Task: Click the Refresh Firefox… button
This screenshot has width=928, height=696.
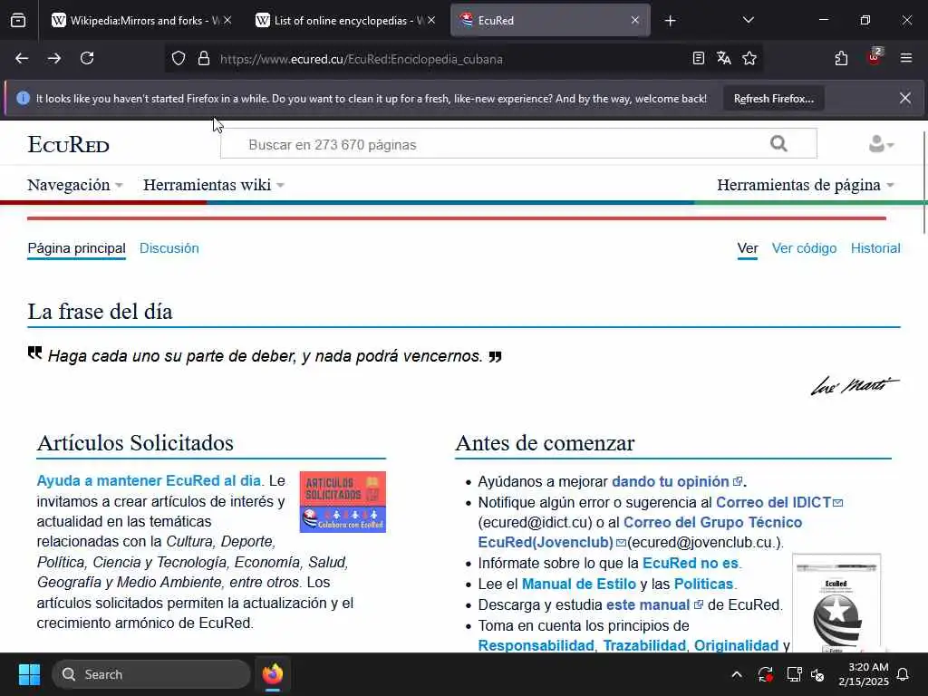Action: point(774,99)
